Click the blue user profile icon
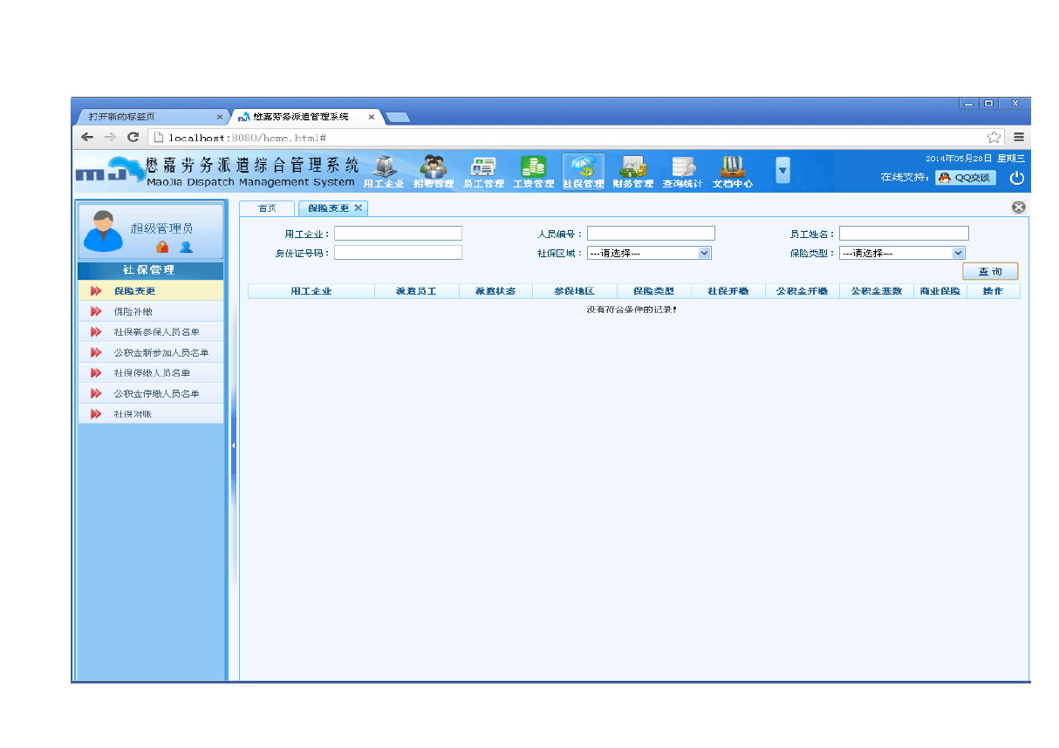The image size is (1059, 748). pos(186,247)
